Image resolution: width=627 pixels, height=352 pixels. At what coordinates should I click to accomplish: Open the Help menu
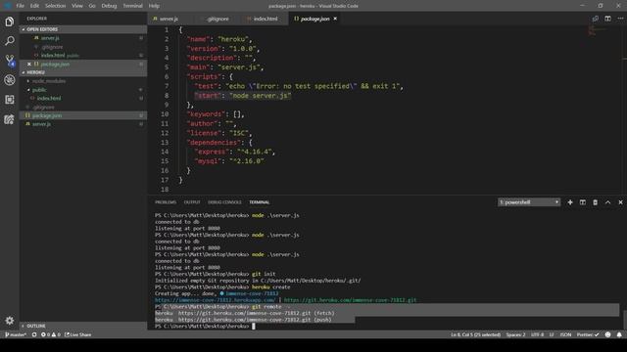154,6
